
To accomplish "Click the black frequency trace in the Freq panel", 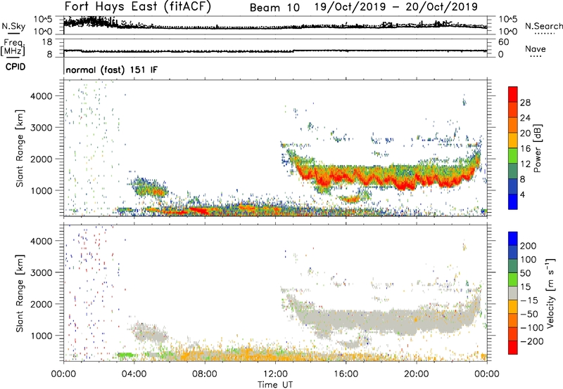I will coord(275,51).
